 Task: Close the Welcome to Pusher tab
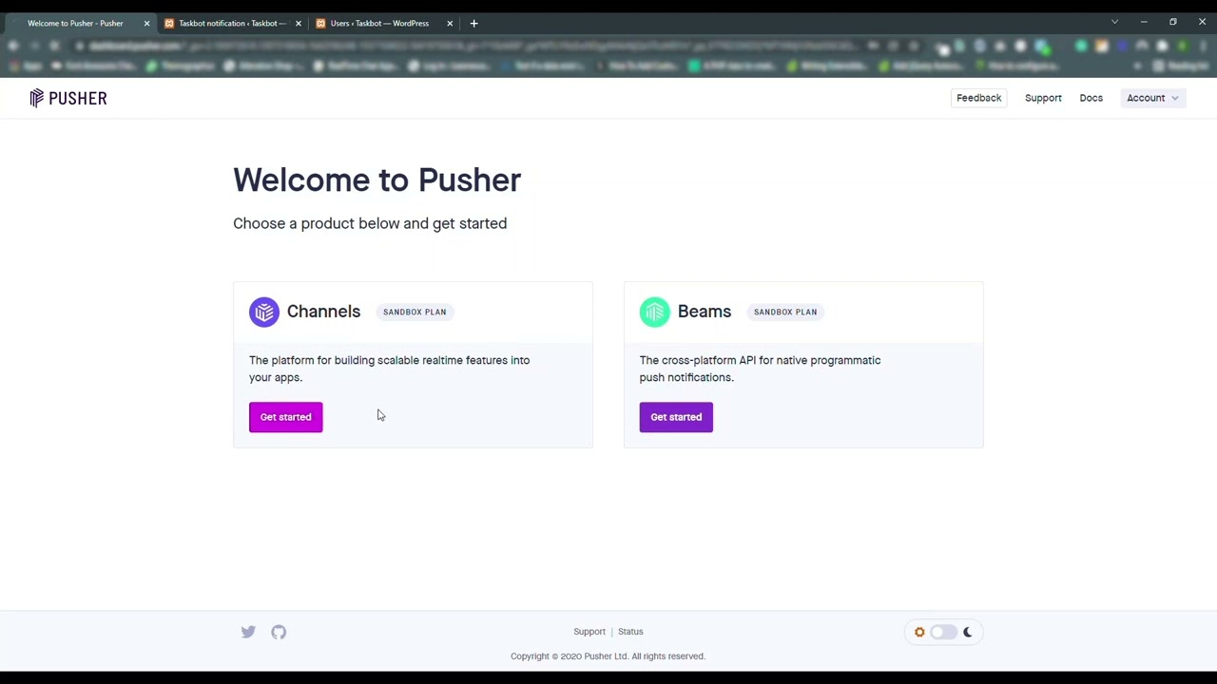point(146,23)
